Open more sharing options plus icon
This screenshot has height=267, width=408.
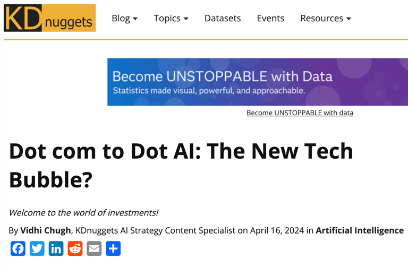pos(113,248)
